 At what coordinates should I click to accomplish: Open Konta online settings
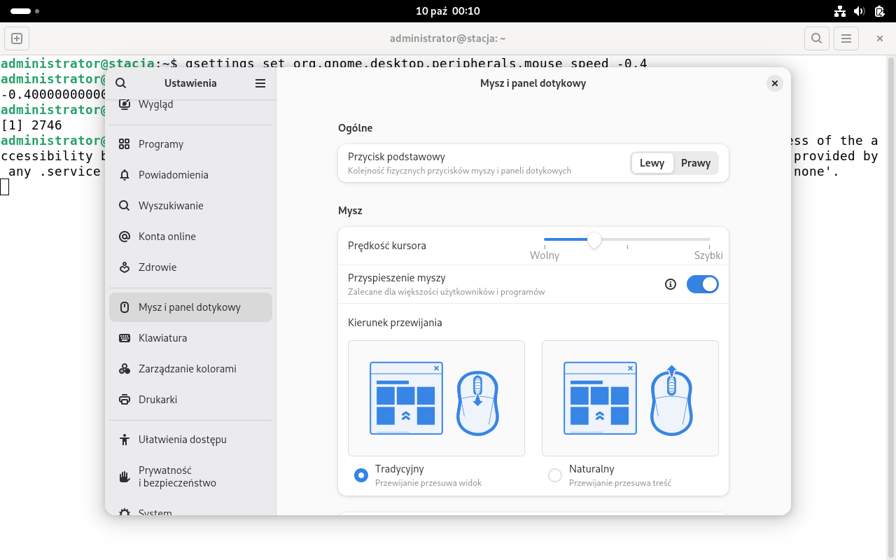(190, 237)
